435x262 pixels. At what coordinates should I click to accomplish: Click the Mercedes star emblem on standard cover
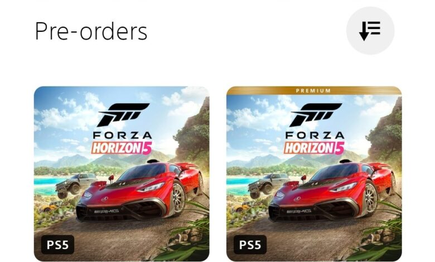coord(105,199)
